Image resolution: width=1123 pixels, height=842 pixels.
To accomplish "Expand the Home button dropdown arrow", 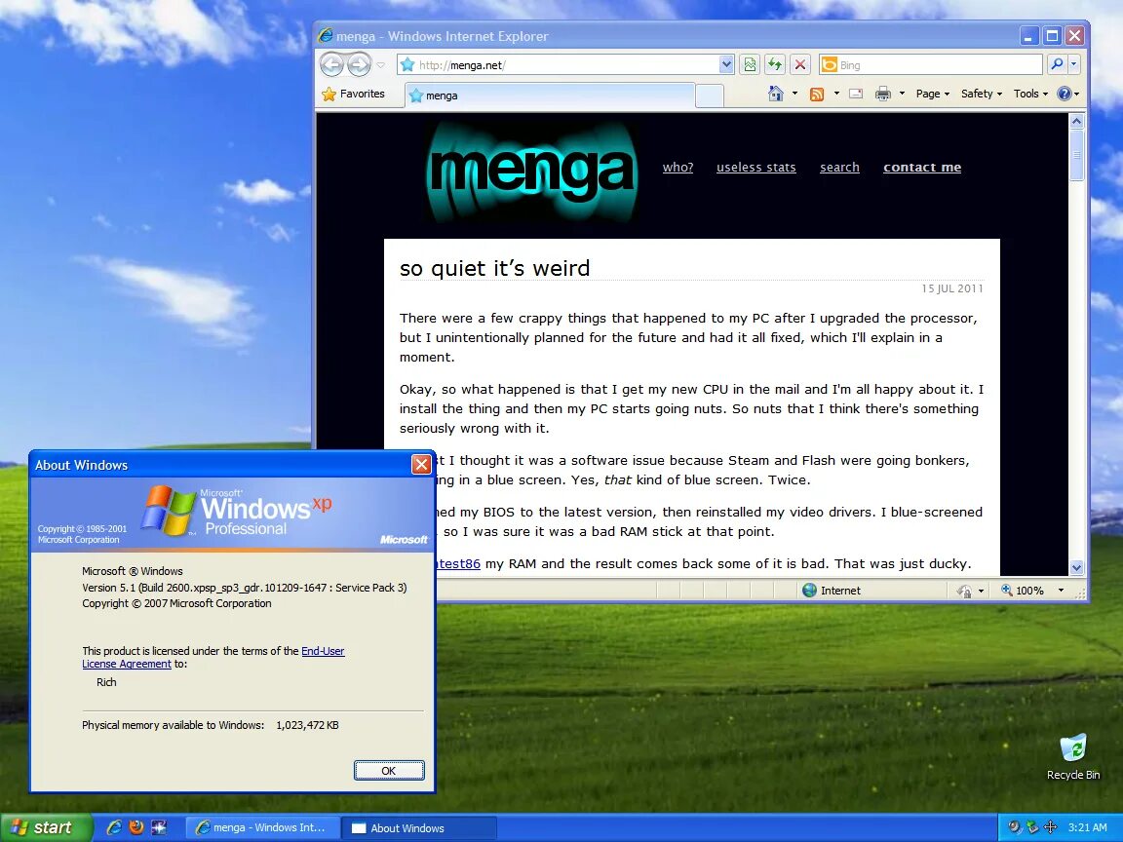I will point(794,94).
